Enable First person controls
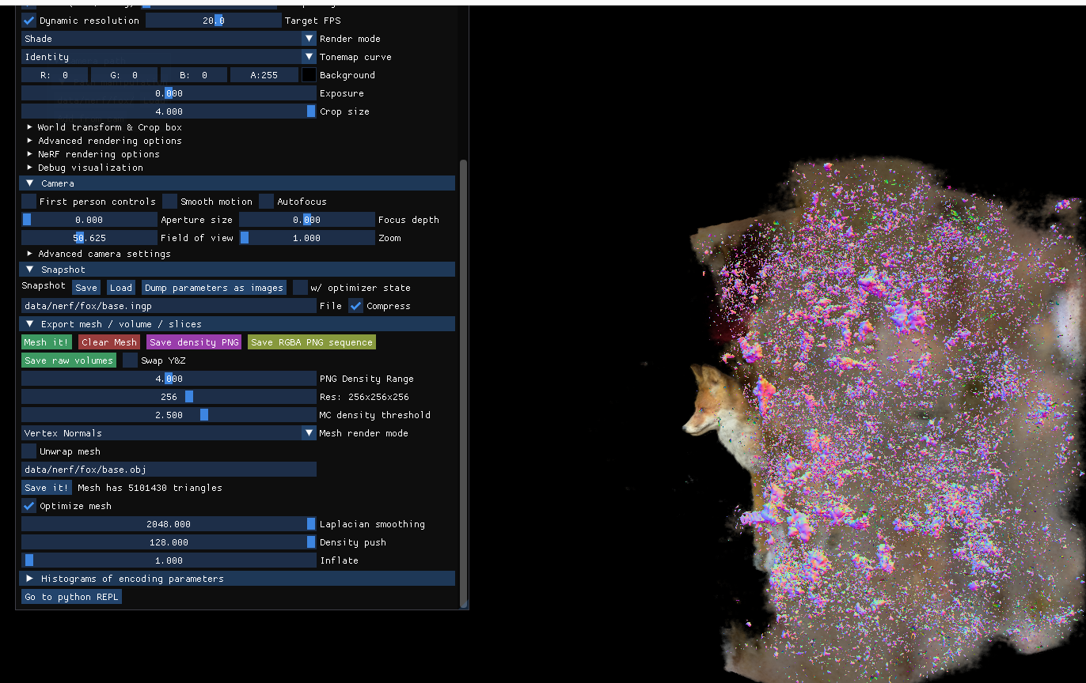Viewport: 1086px width, 683px height. (x=28, y=201)
